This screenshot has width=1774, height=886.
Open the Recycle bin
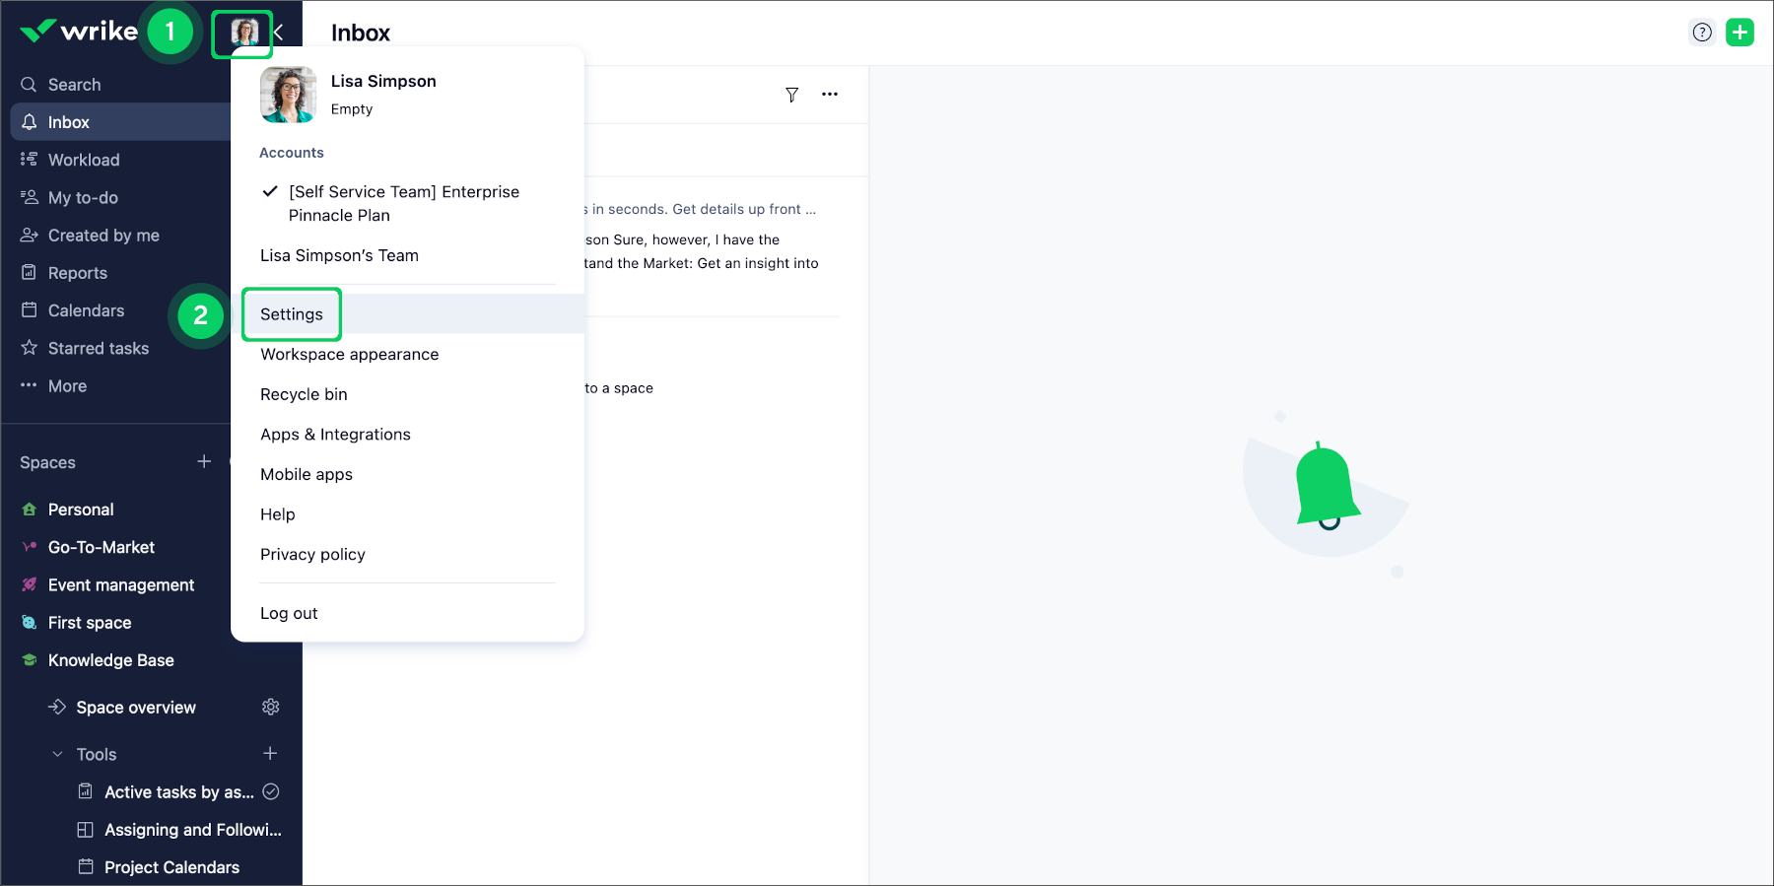[304, 394]
